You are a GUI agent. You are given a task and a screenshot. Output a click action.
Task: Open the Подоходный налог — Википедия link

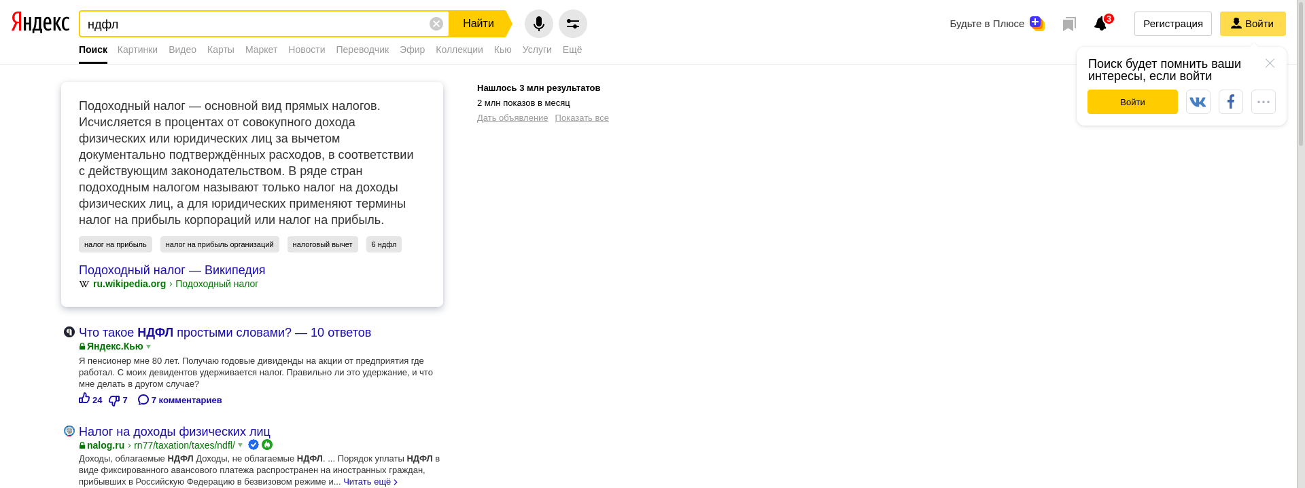(172, 270)
